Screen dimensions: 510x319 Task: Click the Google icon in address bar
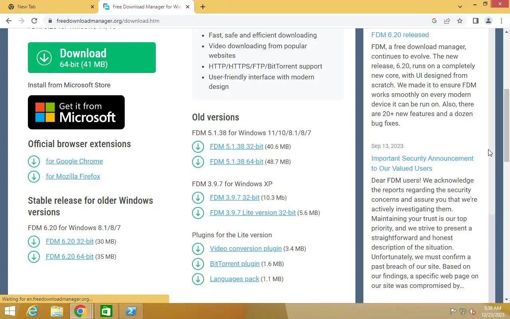pyautogui.click(x=434, y=21)
